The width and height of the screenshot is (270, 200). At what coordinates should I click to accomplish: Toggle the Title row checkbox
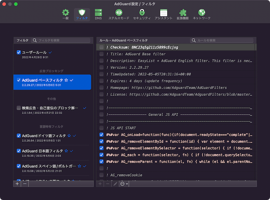click(x=101, y=54)
